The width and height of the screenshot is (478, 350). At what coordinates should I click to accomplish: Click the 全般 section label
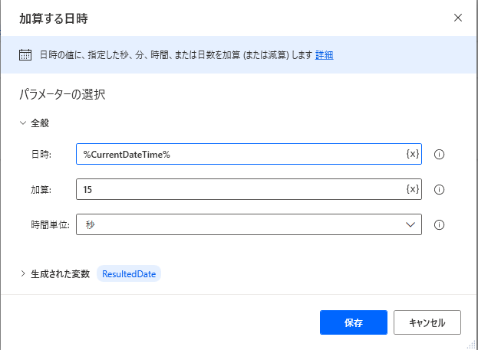click(40, 123)
